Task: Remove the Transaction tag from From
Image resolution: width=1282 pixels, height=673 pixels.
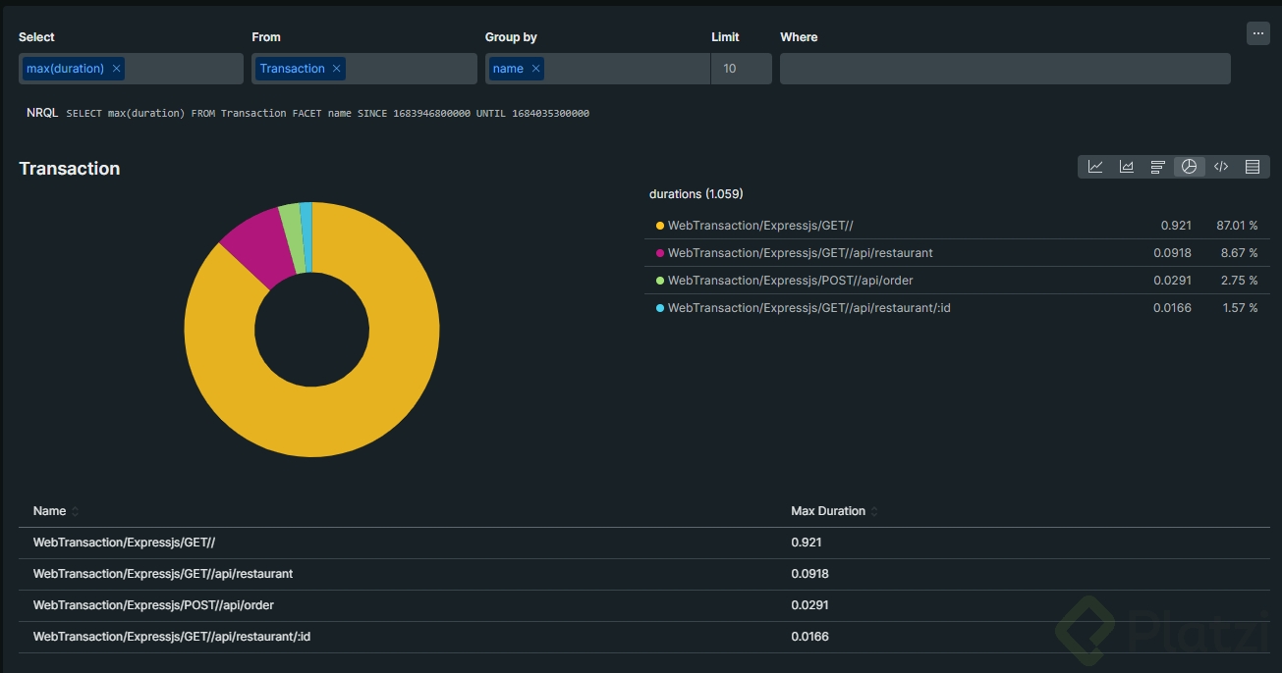Action: point(337,69)
